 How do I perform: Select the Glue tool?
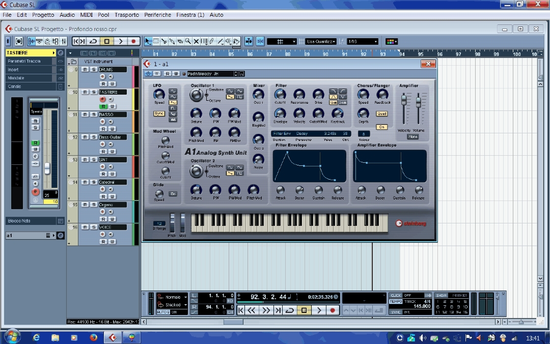172,41
